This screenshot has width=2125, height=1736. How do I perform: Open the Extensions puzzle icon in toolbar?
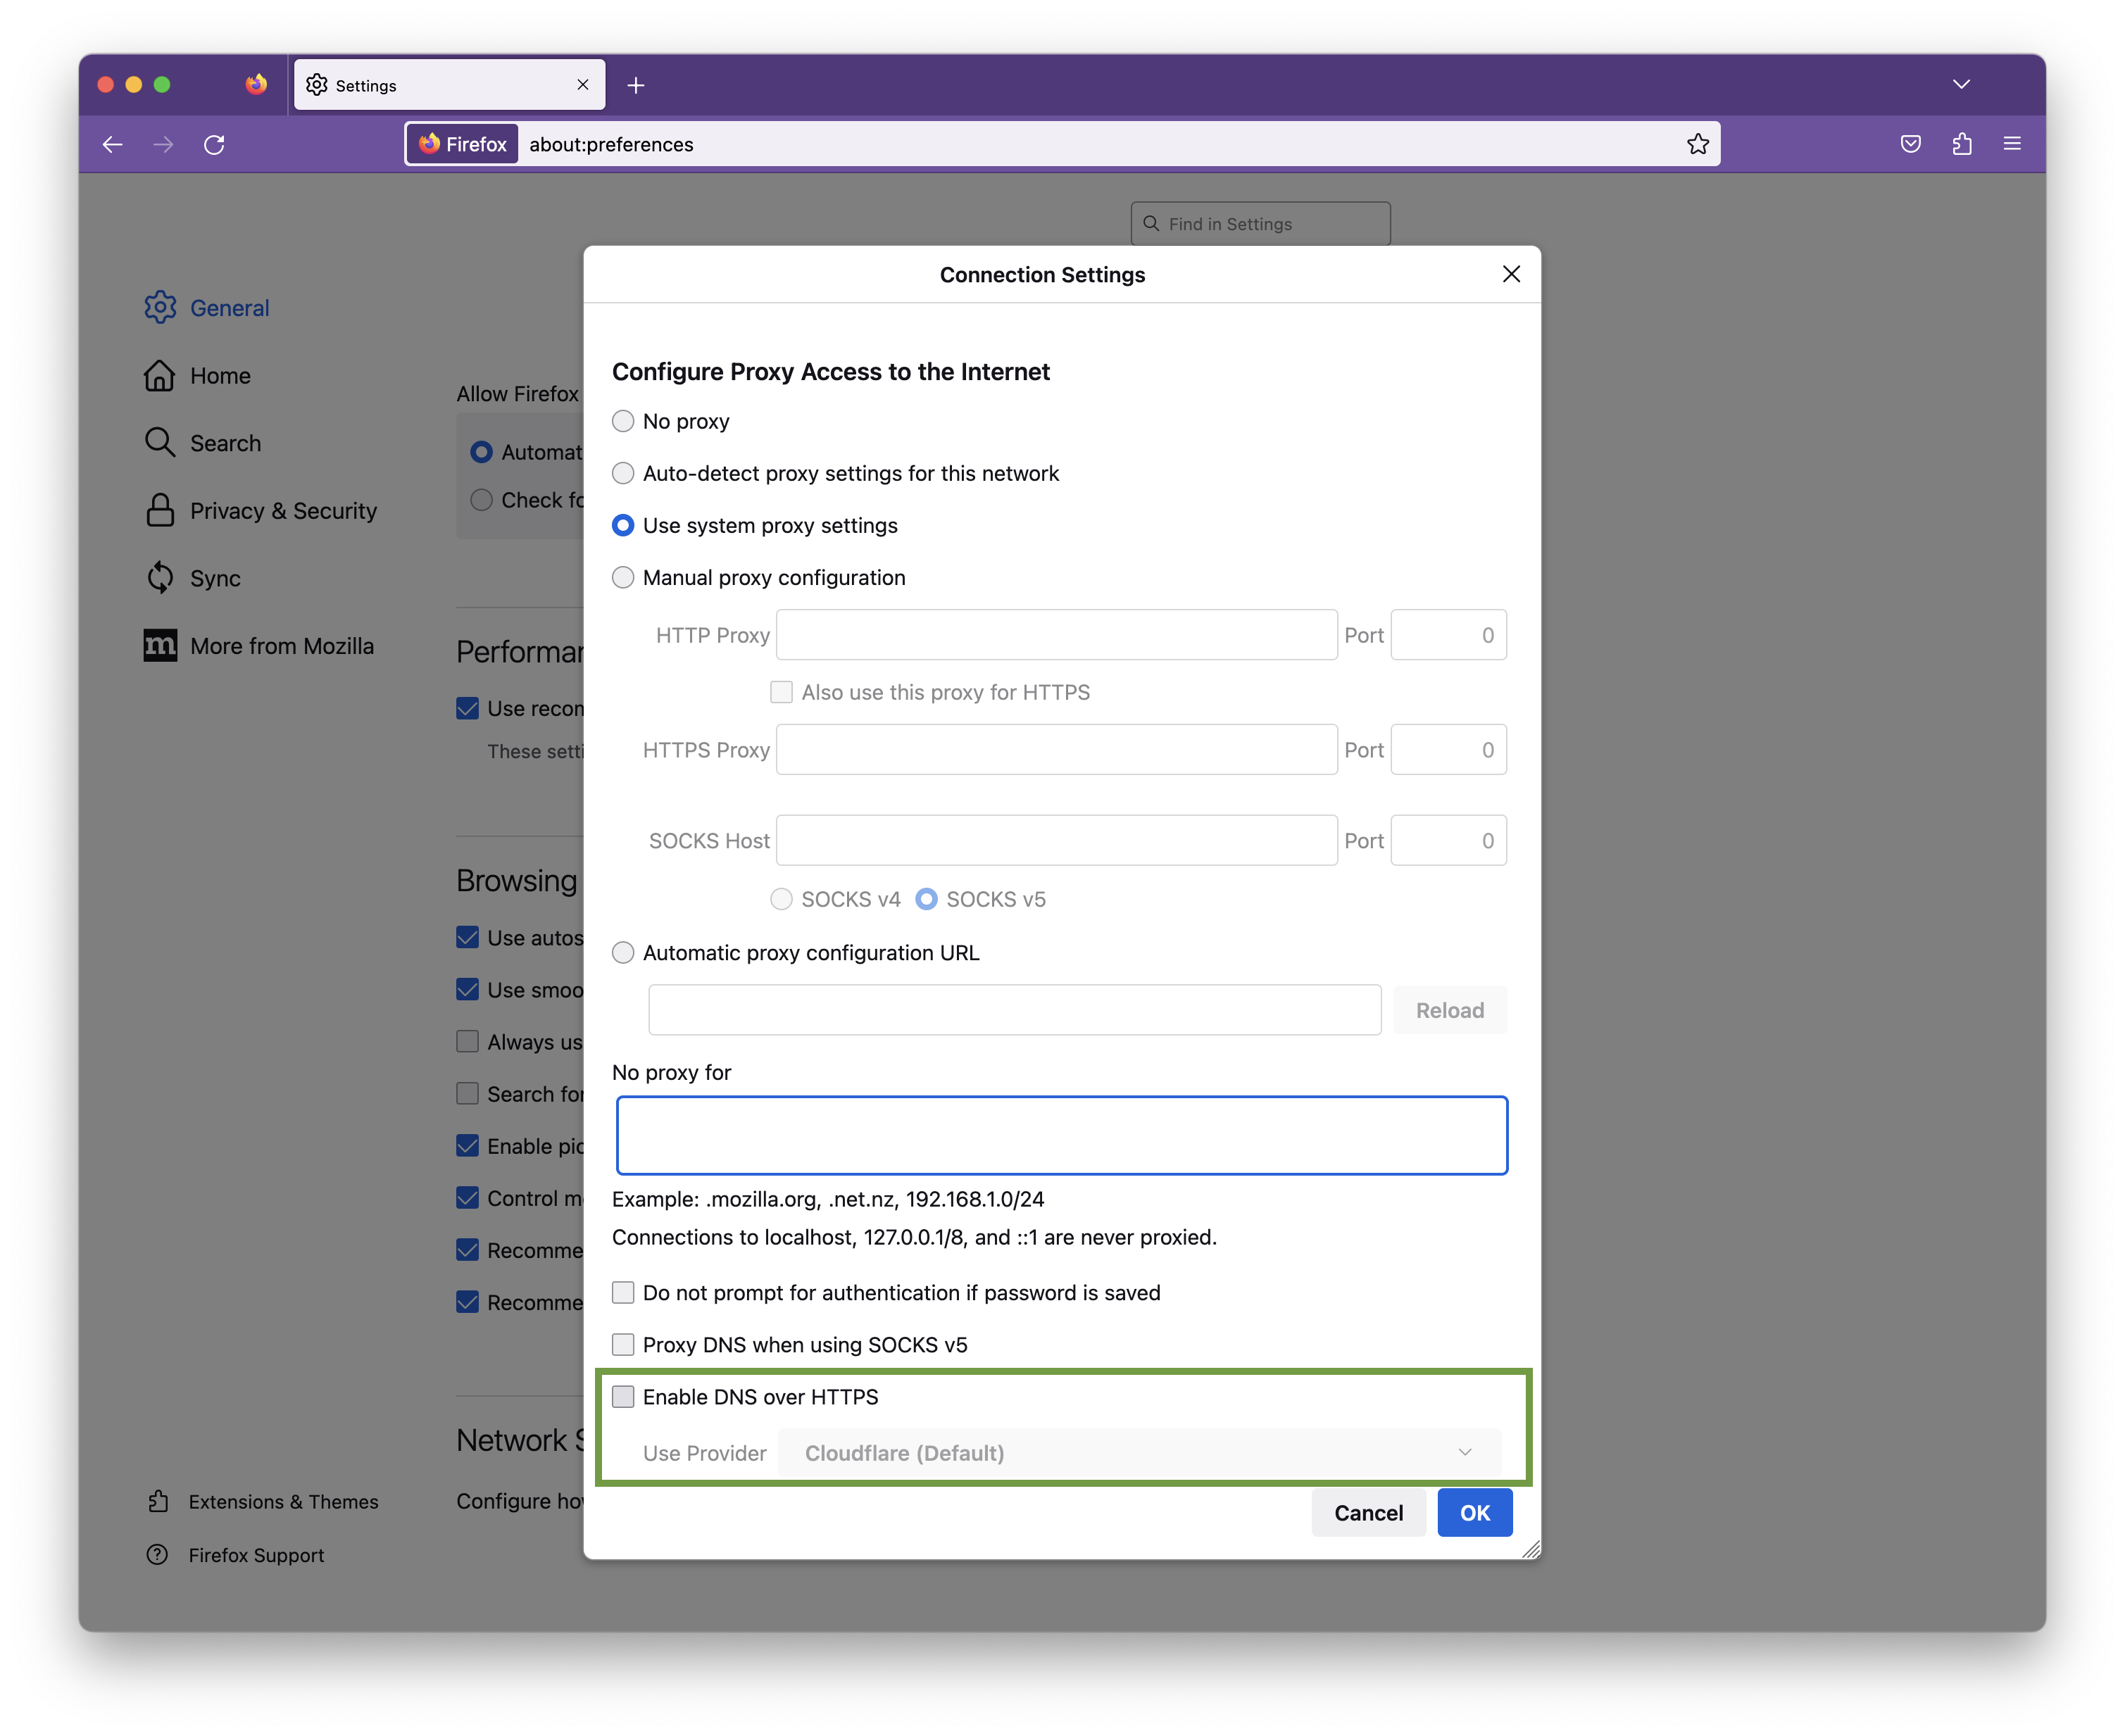click(1961, 144)
